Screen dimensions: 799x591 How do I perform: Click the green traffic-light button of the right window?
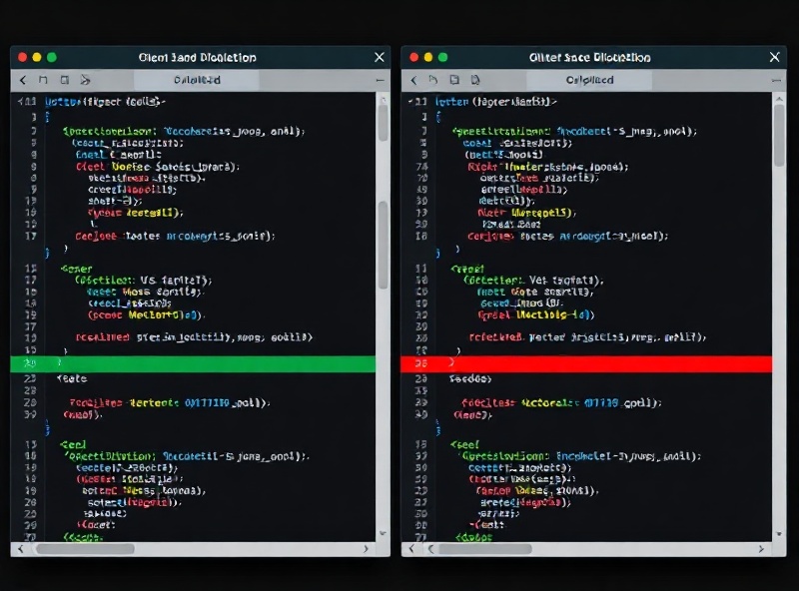click(x=442, y=57)
